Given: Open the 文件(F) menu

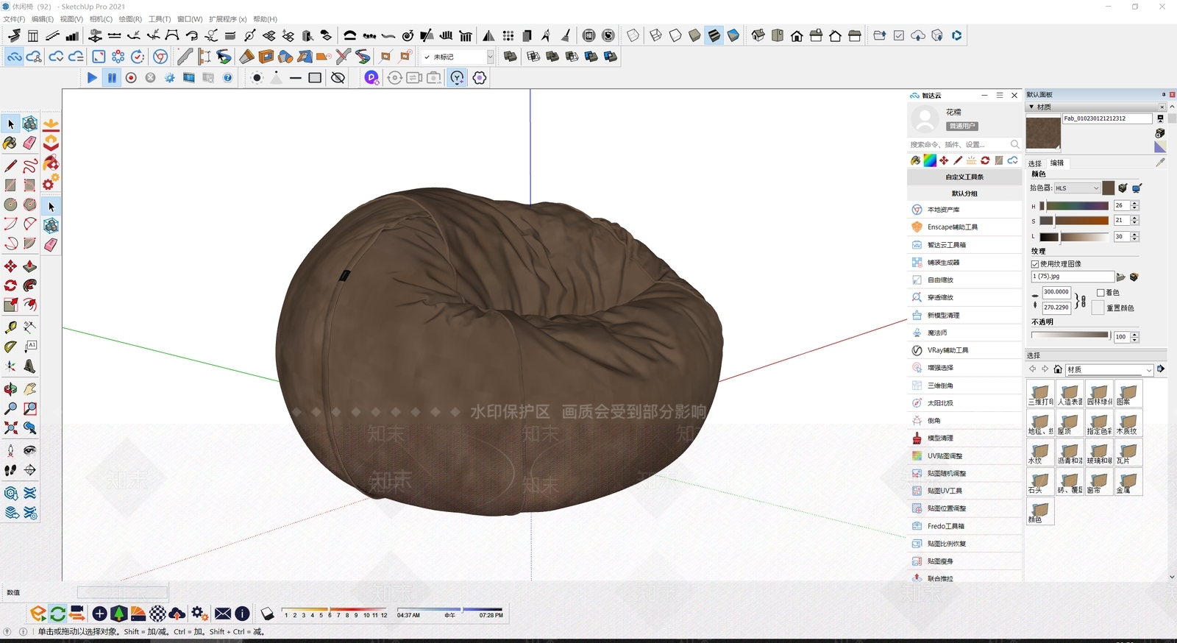Looking at the screenshot, I should click(14, 19).
